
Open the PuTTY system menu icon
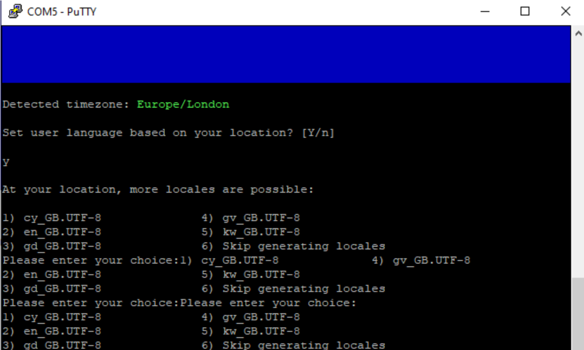pos(15,11)
